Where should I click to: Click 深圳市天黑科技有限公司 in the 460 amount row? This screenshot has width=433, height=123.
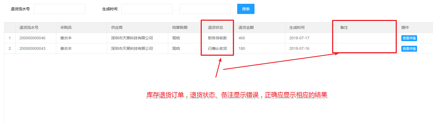(132, 38)
